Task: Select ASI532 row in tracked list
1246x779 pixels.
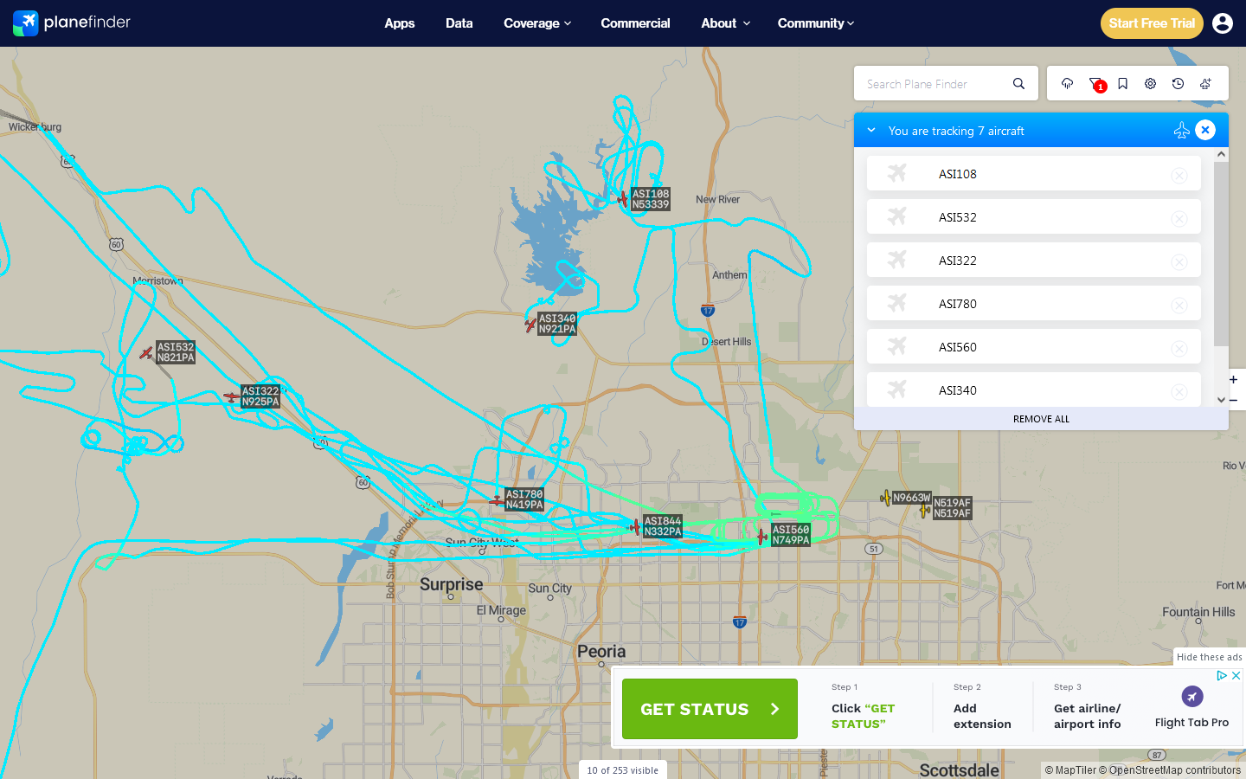Action: [x=1034, y=216]
